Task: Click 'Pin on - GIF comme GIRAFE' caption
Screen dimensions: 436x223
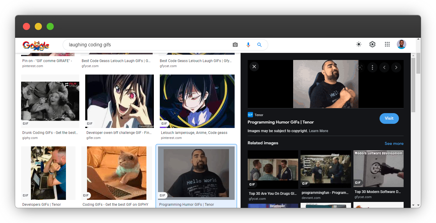Action: pos(47,61)
